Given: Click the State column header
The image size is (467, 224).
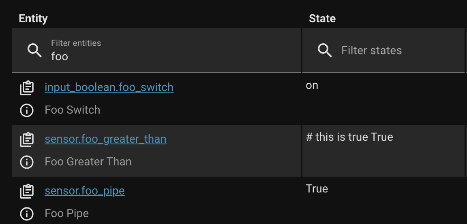Looking at the screenshot, I should [322, 19].
